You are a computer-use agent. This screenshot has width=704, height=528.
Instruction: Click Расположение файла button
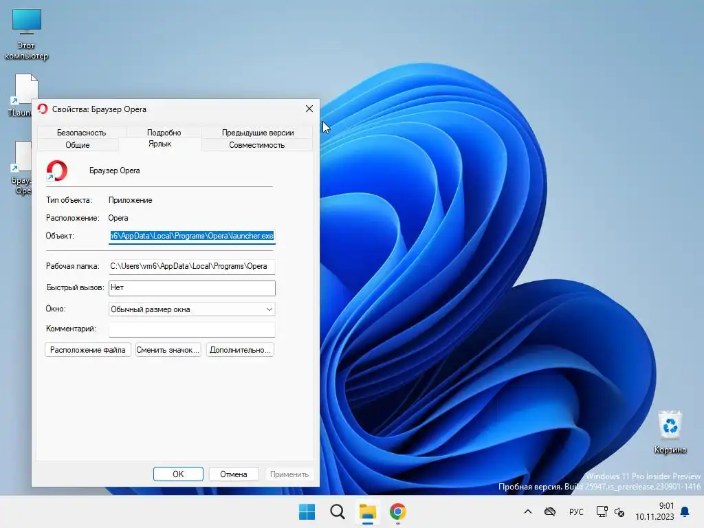87,350
